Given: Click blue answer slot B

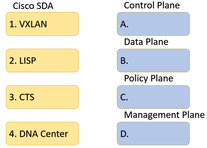Looking at the screenshot, I should [154, 61].
